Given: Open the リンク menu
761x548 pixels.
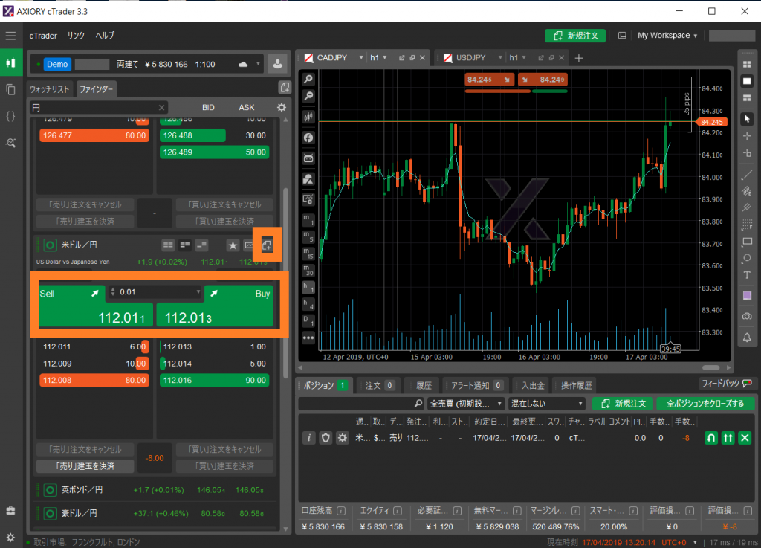Looking at the screenshot, I should coord(76,36).
